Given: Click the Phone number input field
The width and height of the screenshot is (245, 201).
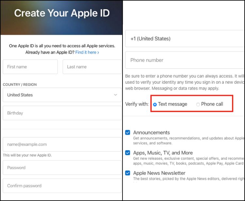Looking at the screenshot, I should pos(185,60).
